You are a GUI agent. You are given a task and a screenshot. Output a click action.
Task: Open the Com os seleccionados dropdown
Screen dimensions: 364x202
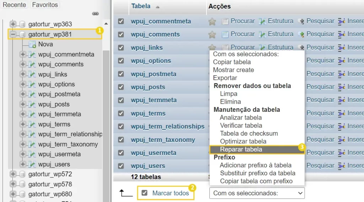tap(257, 193)
